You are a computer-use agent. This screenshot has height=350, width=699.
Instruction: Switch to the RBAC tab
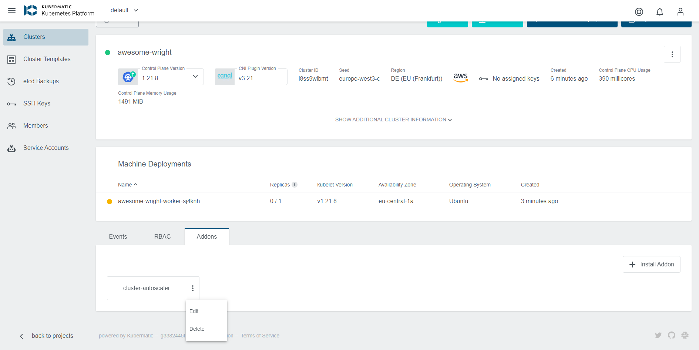click(162, 237)
